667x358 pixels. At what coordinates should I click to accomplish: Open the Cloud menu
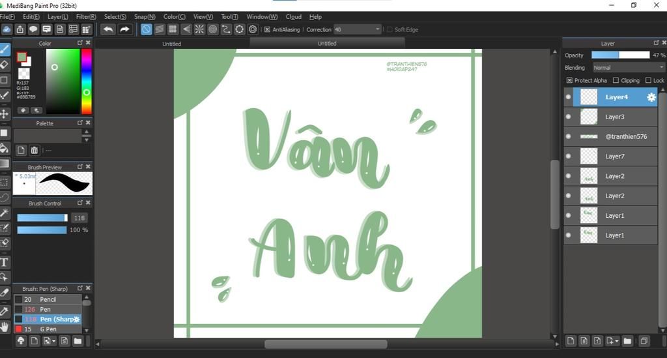294,16
